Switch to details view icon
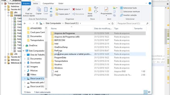The width and height of the screenshot is (170, 95). pyautogui.click(x=146, y=92)
